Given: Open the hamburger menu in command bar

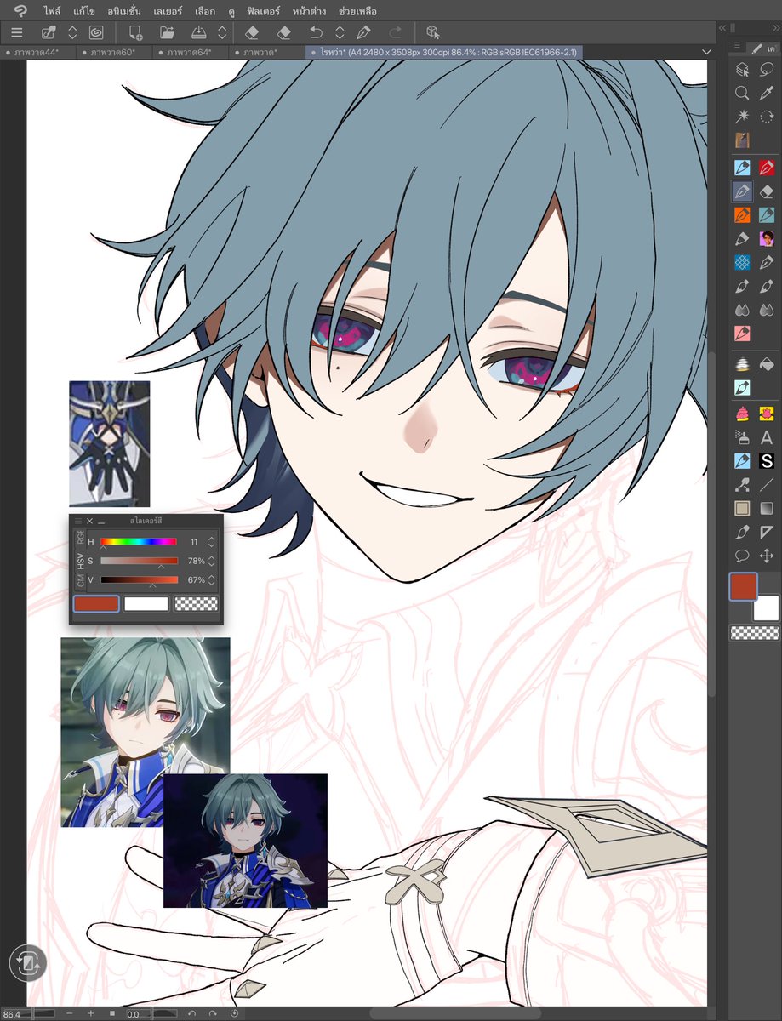Looking at the screenshot, I should [x=17, y=32].
